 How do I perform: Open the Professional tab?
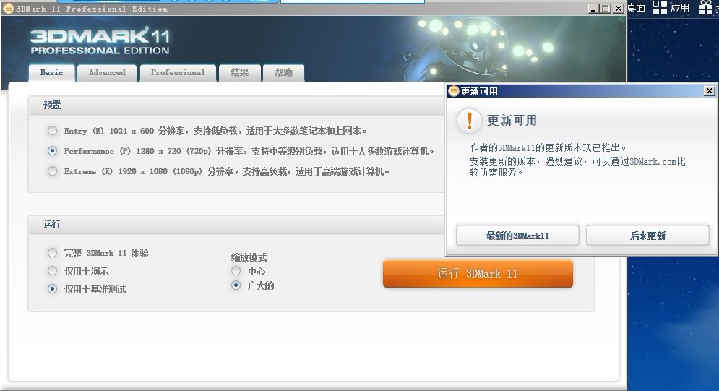178,73
